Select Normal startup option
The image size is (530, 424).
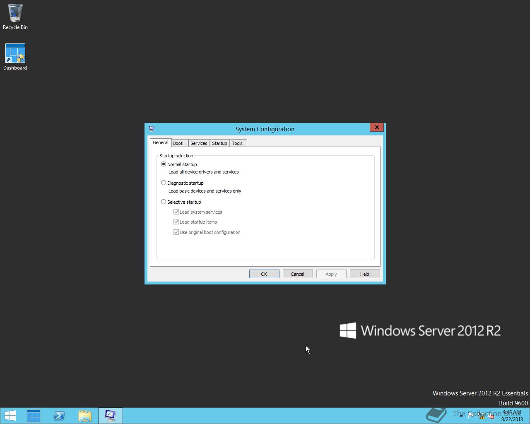179,164
